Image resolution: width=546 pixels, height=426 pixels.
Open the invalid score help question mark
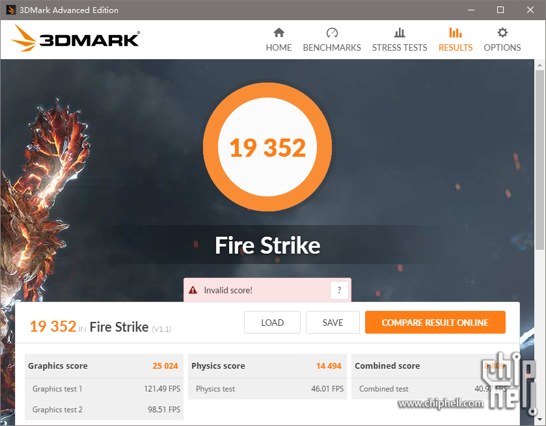339,290
